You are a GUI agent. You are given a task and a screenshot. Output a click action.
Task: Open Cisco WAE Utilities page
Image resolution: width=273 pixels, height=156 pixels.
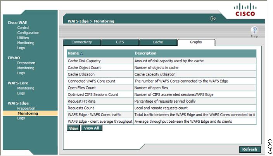23,38
